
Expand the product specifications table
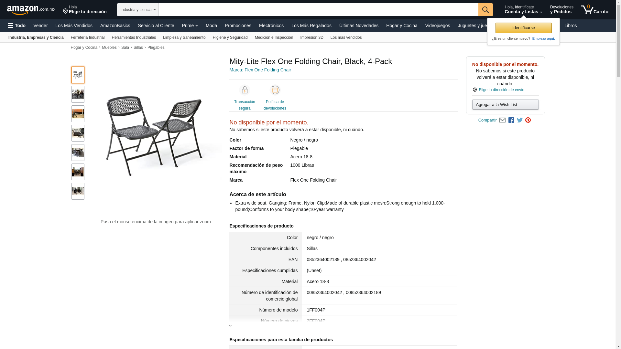coord(231,325)
